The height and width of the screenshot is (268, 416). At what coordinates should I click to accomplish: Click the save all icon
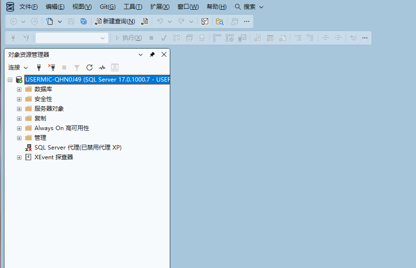(x=84, y=21)
